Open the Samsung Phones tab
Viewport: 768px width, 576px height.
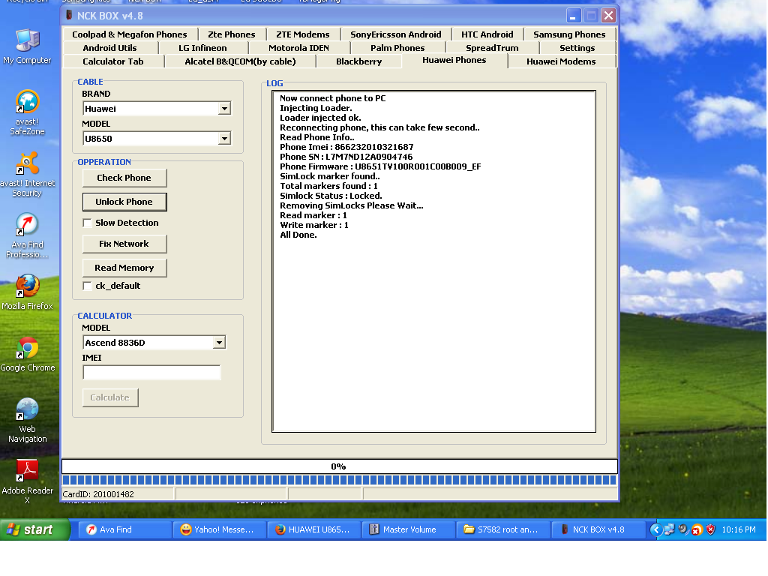click(569, 34)
